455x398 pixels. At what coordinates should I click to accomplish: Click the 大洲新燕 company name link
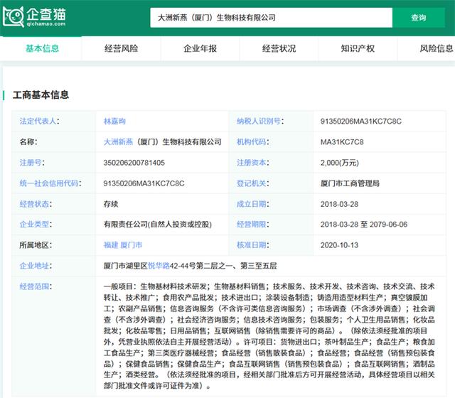coord(118,142)
